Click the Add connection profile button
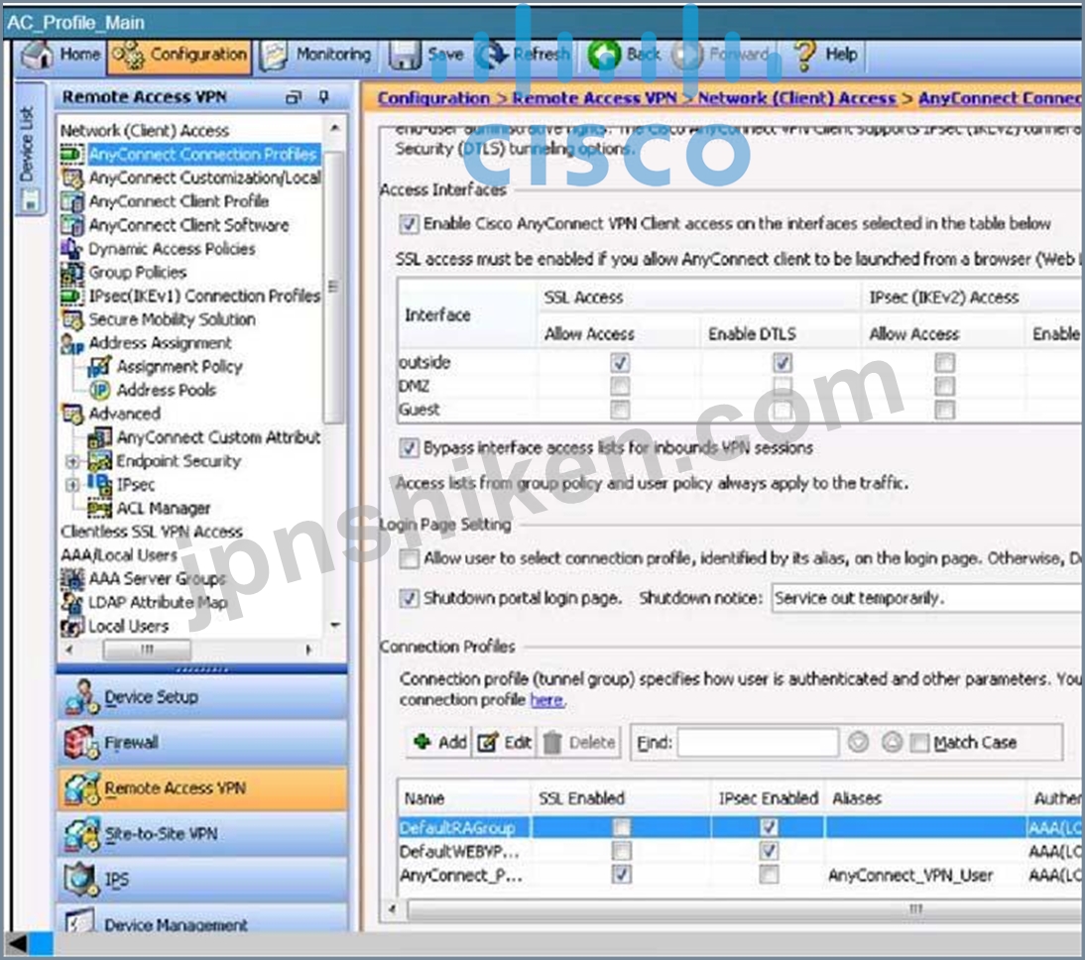 [440, 742]
